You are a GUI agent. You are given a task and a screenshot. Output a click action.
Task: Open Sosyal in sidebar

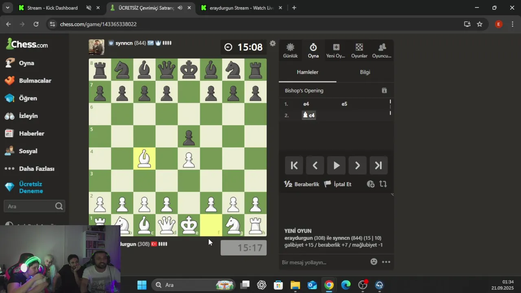(28, 151)
